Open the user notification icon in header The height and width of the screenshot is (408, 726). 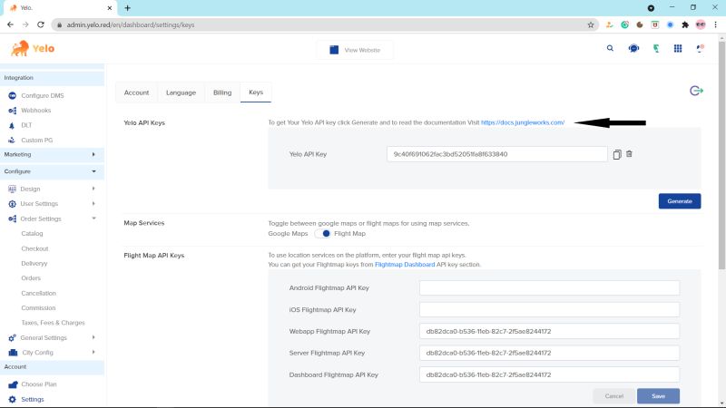(700, 48)
